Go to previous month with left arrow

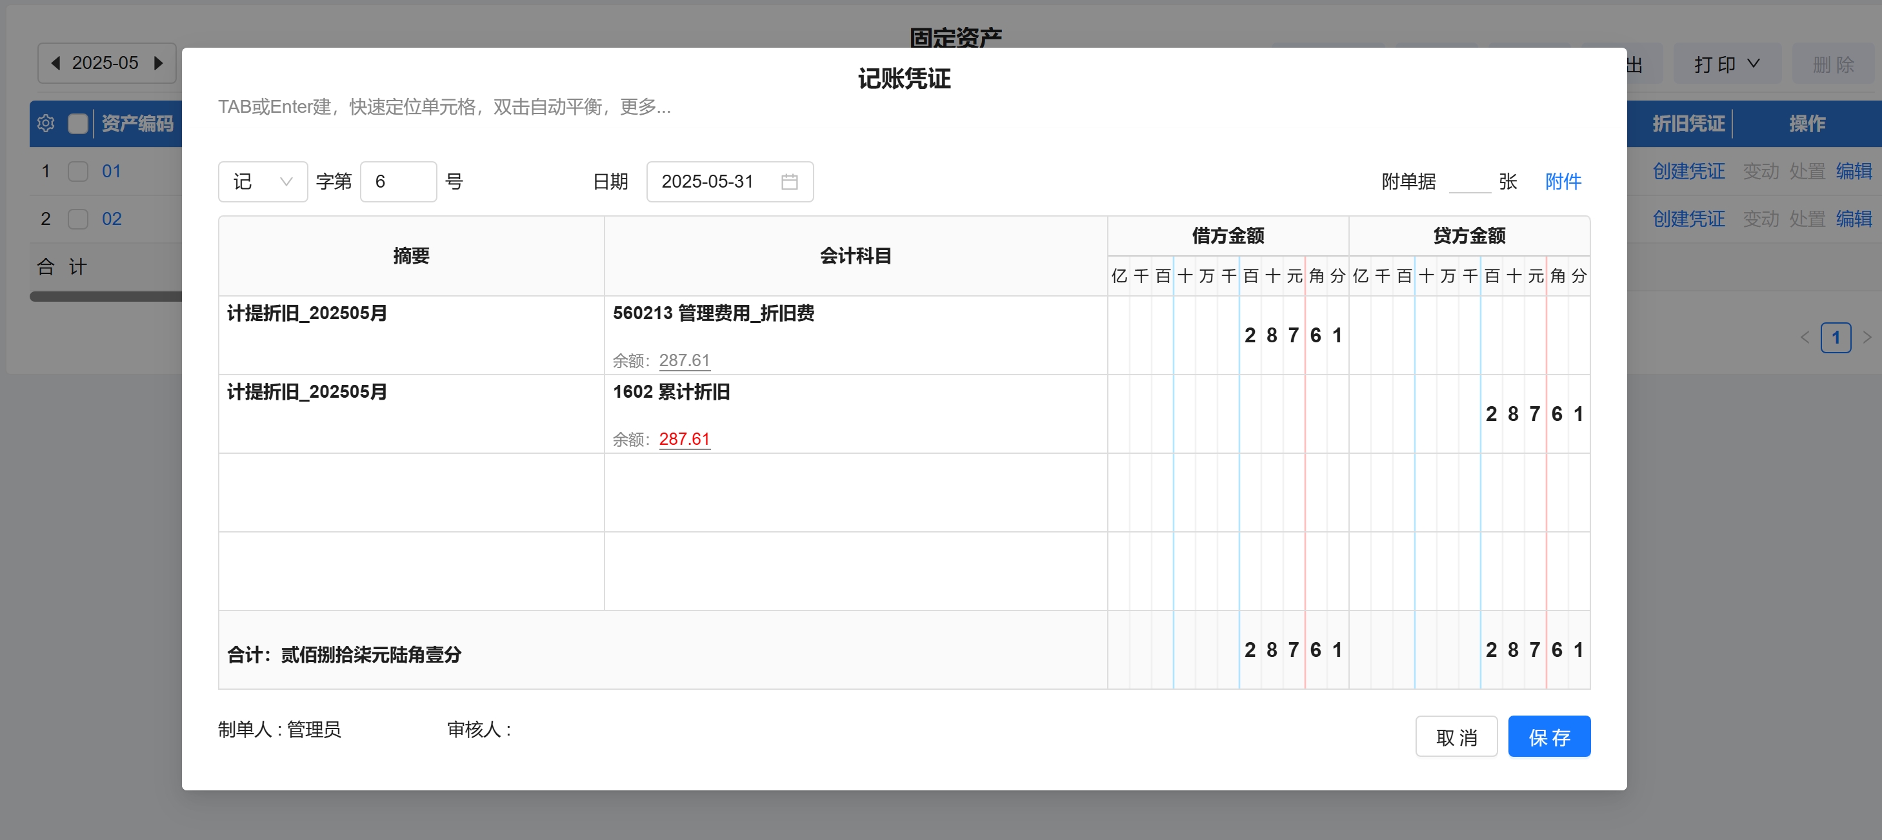click(x=55, y=63)
